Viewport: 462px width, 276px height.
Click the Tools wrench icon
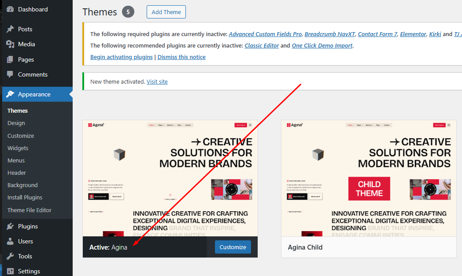point(10,256)
